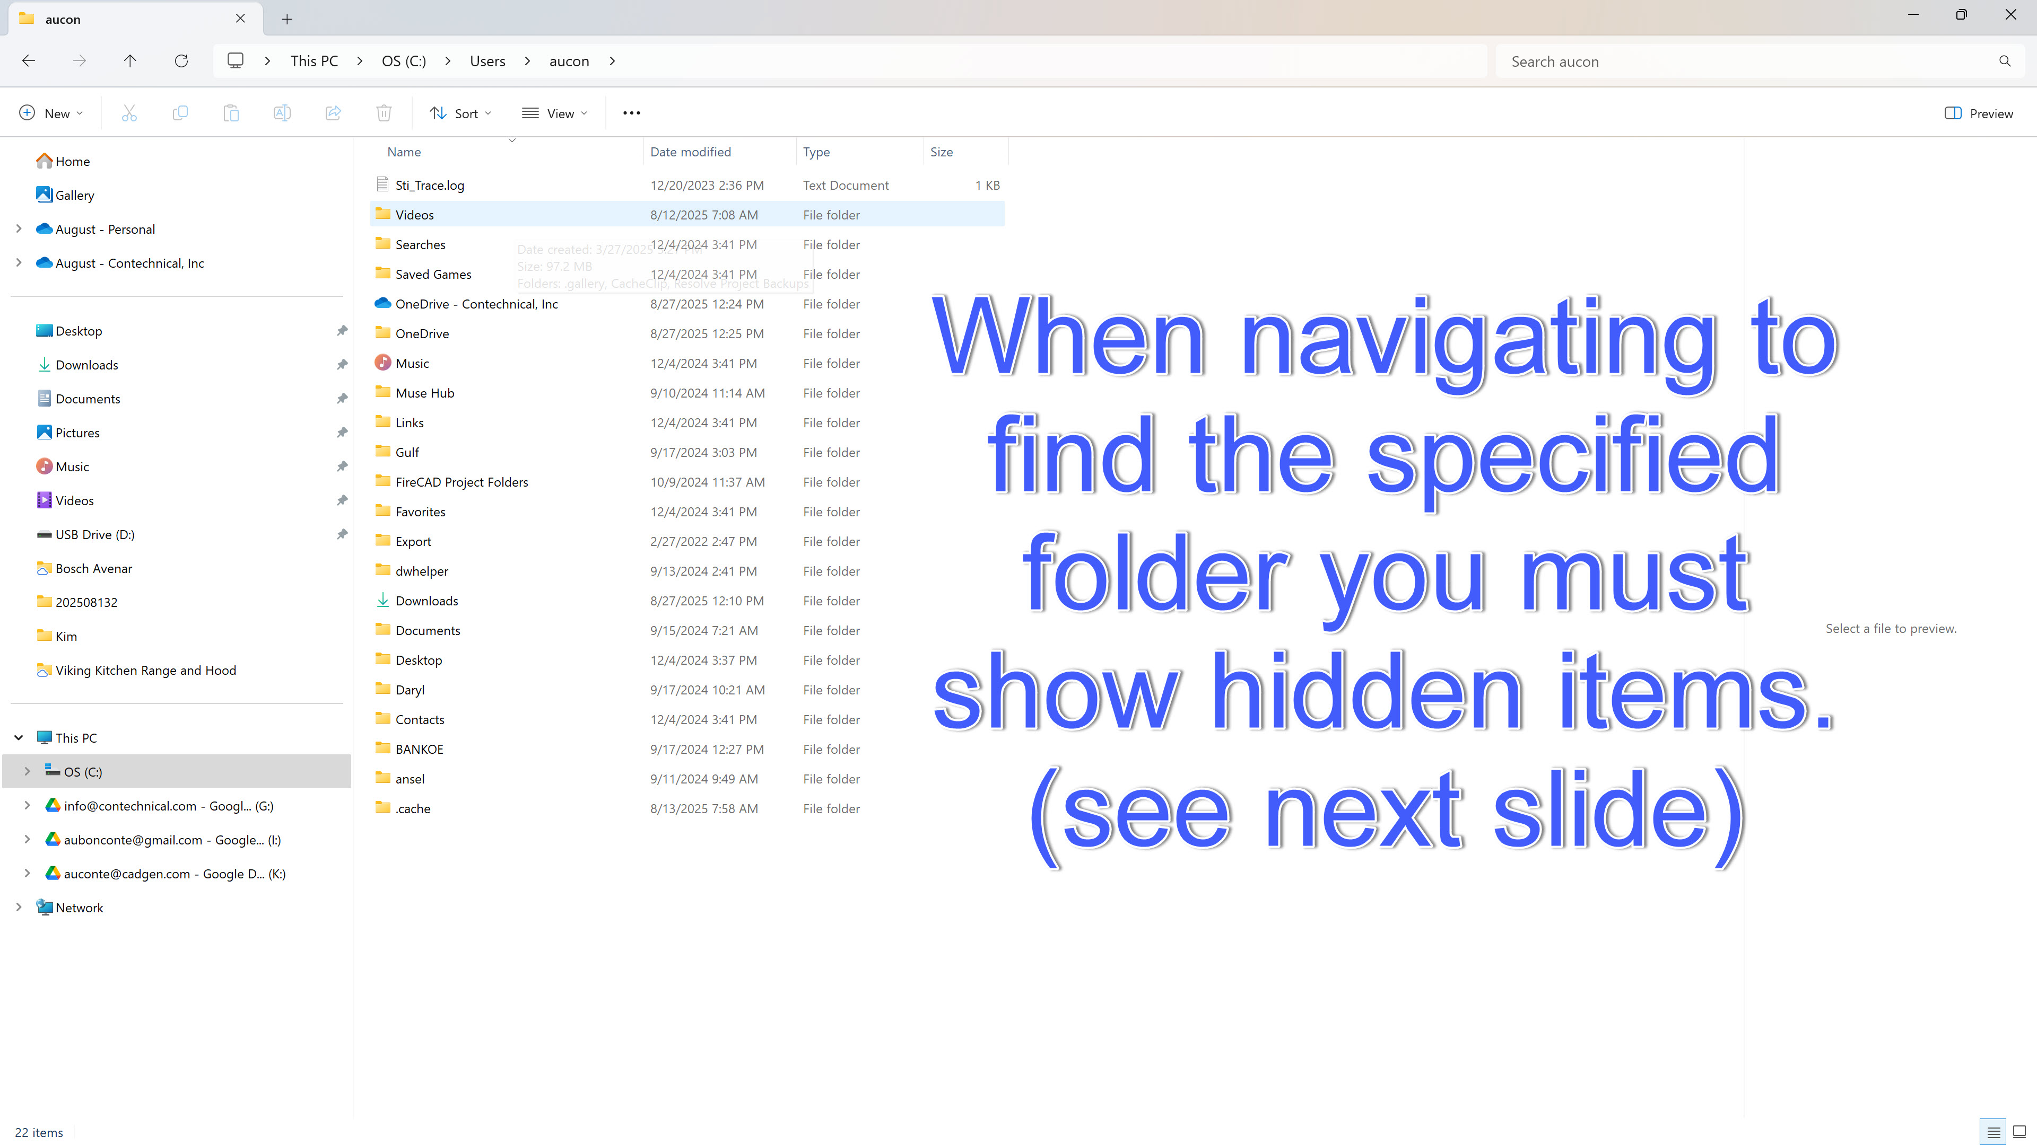The height and width of the screenshot is (1145, 2037).
Task: Sort by the Size column header
Action: click(x=965, y=152)
